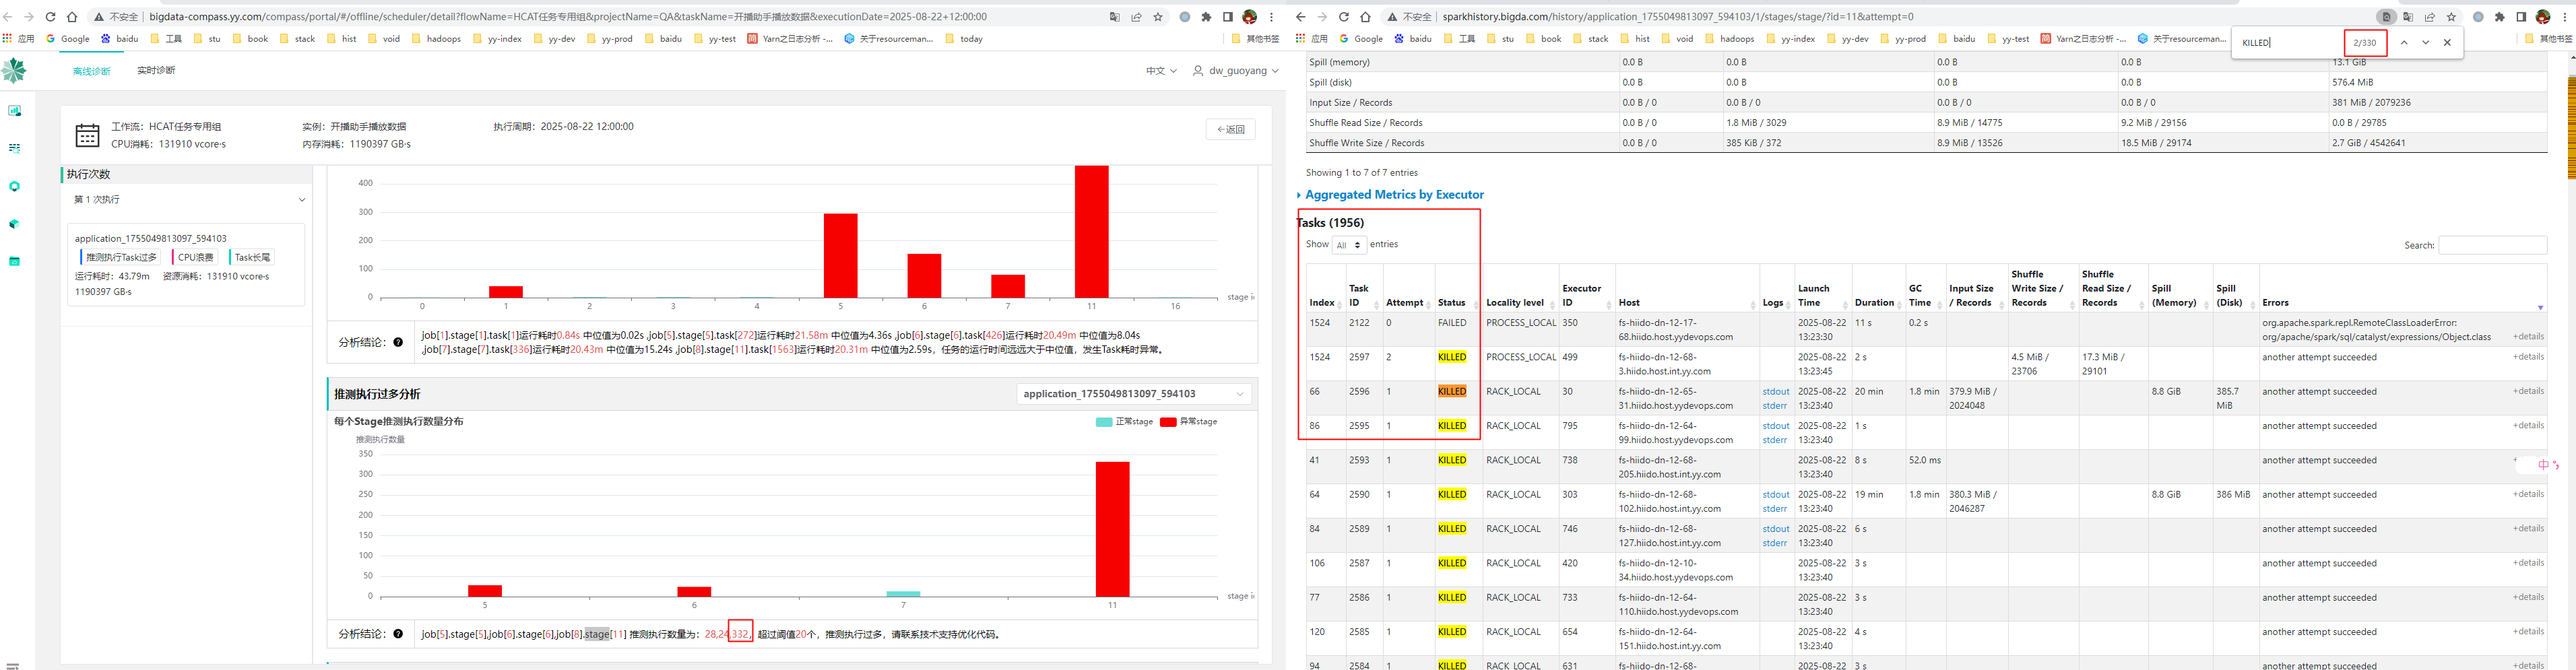Reload the bigdata-compass page in left browser

coord(50,17)
